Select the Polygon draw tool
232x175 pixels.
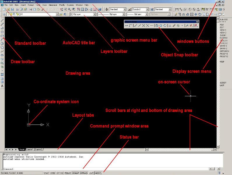pos(2,32)
